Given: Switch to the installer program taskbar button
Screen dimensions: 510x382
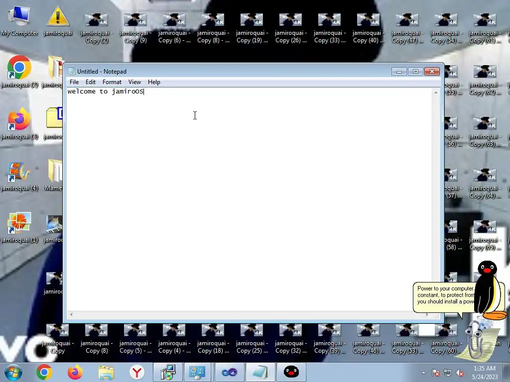Looking at the screenshot, I should tap(168, 372).
